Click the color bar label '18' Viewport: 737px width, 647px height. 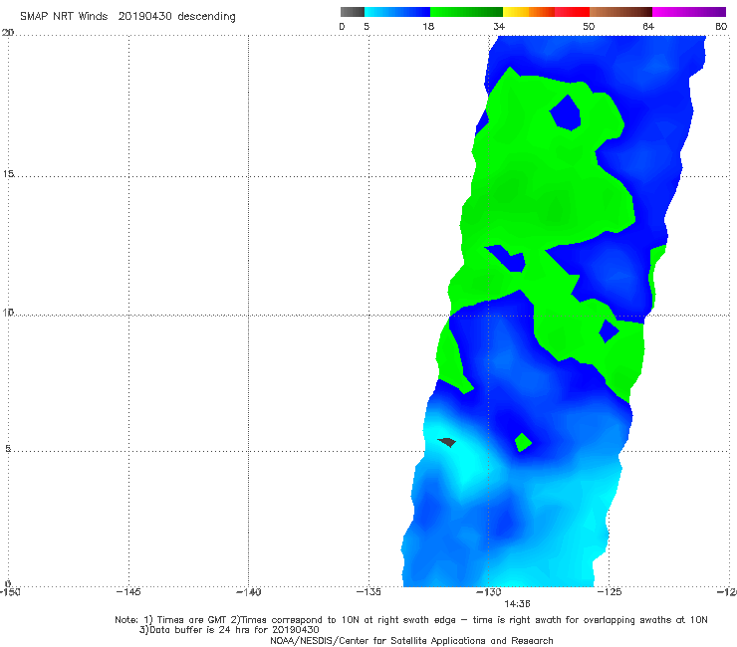point(428,26)
